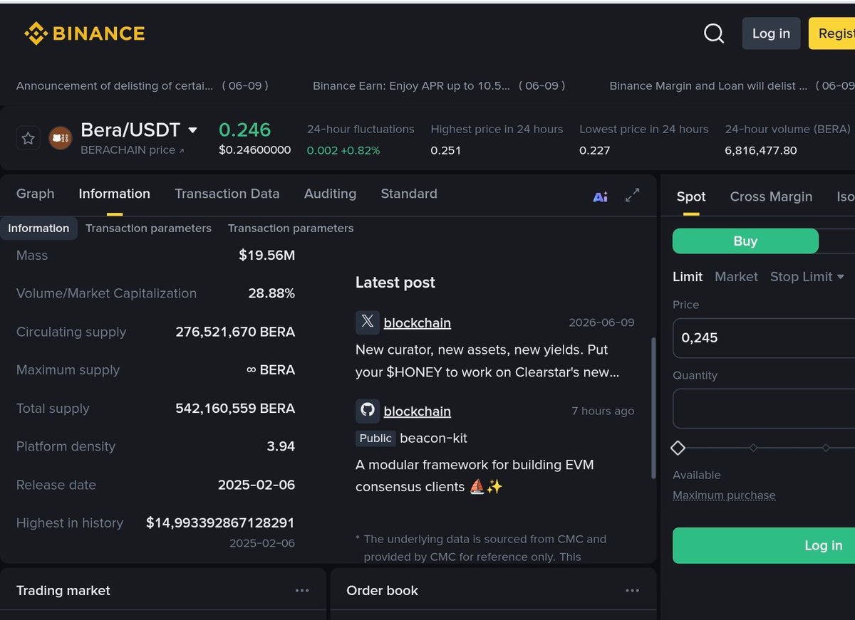
Task: Expand the Stop Limit order type dropdown
Action: pos(841,277)
